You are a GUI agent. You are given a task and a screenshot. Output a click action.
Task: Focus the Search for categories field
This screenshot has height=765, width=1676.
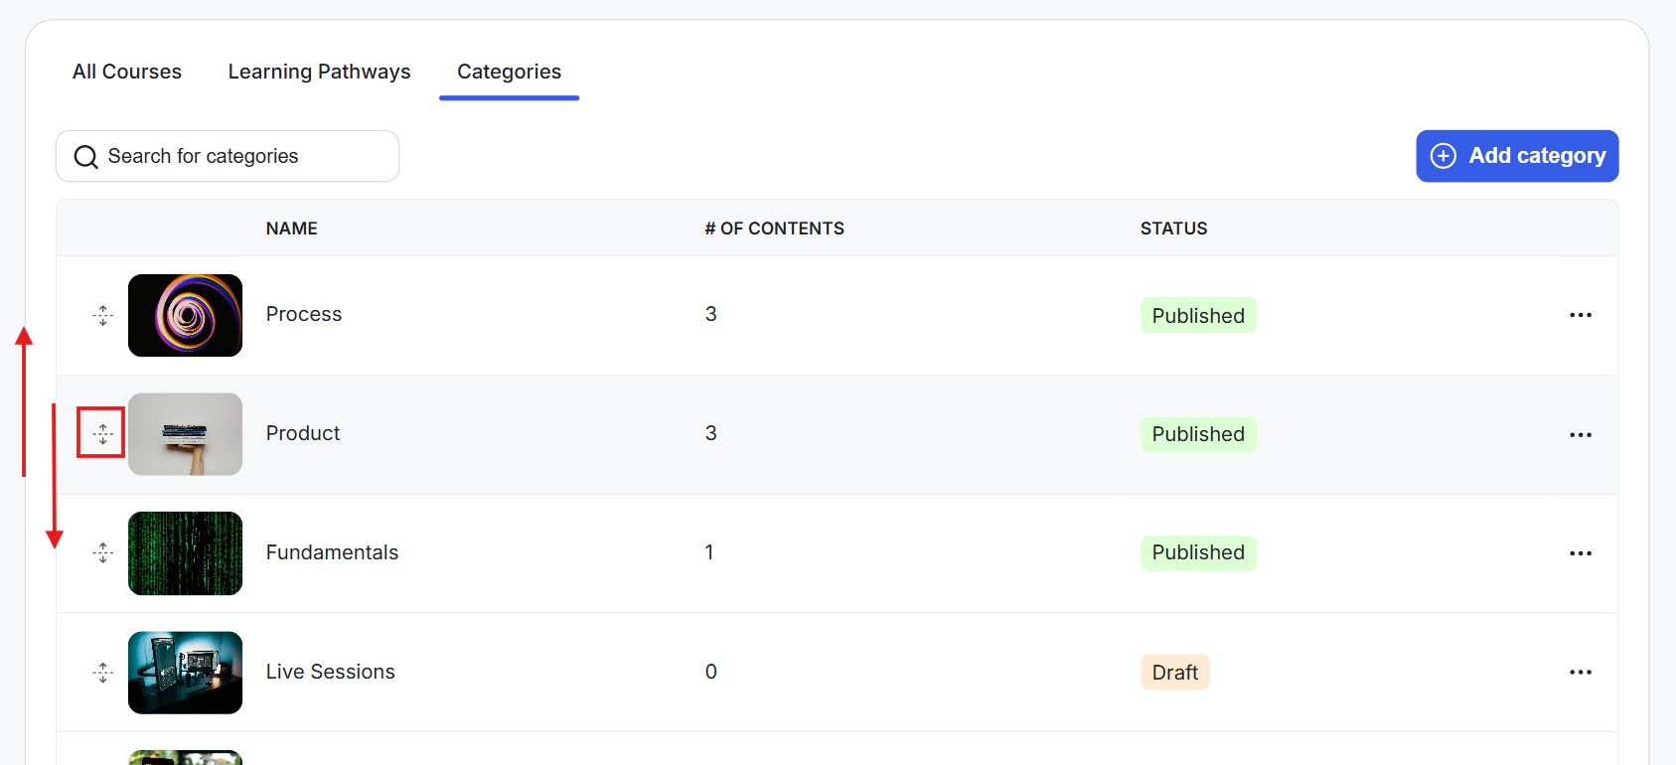228,156
